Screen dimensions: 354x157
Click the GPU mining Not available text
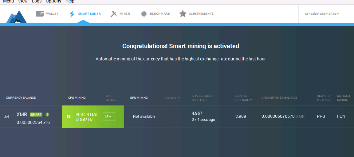(x=144, y=117)
